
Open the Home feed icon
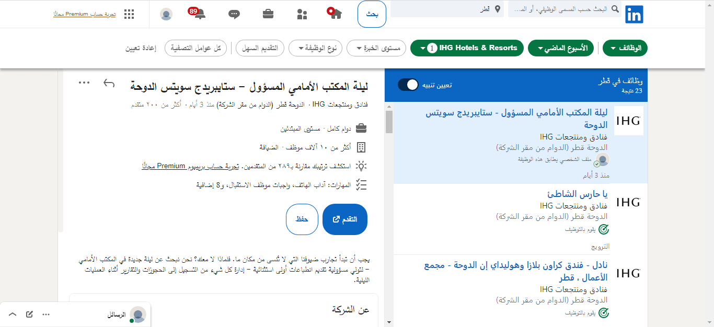[335, 14]
